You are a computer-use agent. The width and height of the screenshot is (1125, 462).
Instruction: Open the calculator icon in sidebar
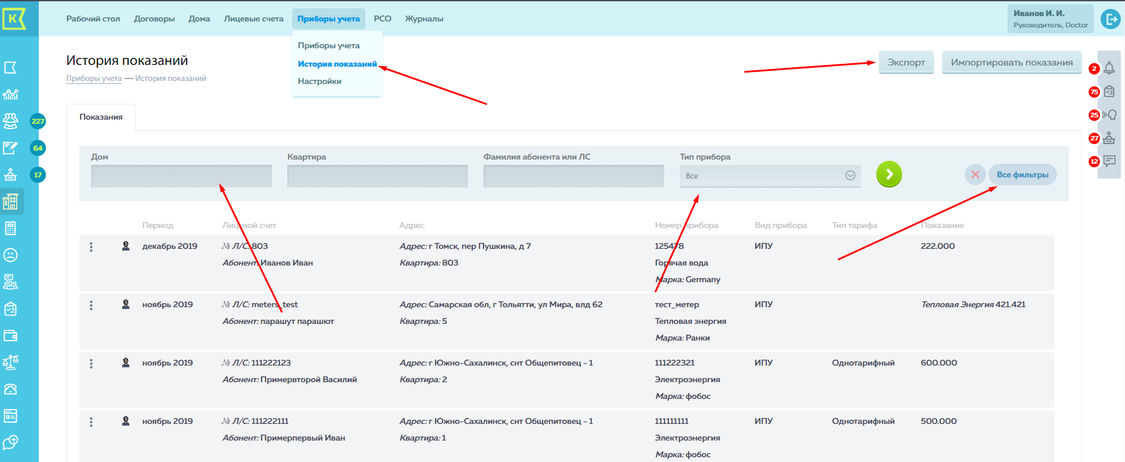pyautogui.click(x=11, y=229)
